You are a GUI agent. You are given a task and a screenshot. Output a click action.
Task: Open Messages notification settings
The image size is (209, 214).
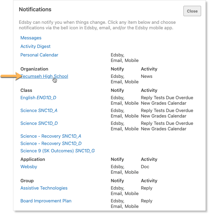tap(31, 38)
